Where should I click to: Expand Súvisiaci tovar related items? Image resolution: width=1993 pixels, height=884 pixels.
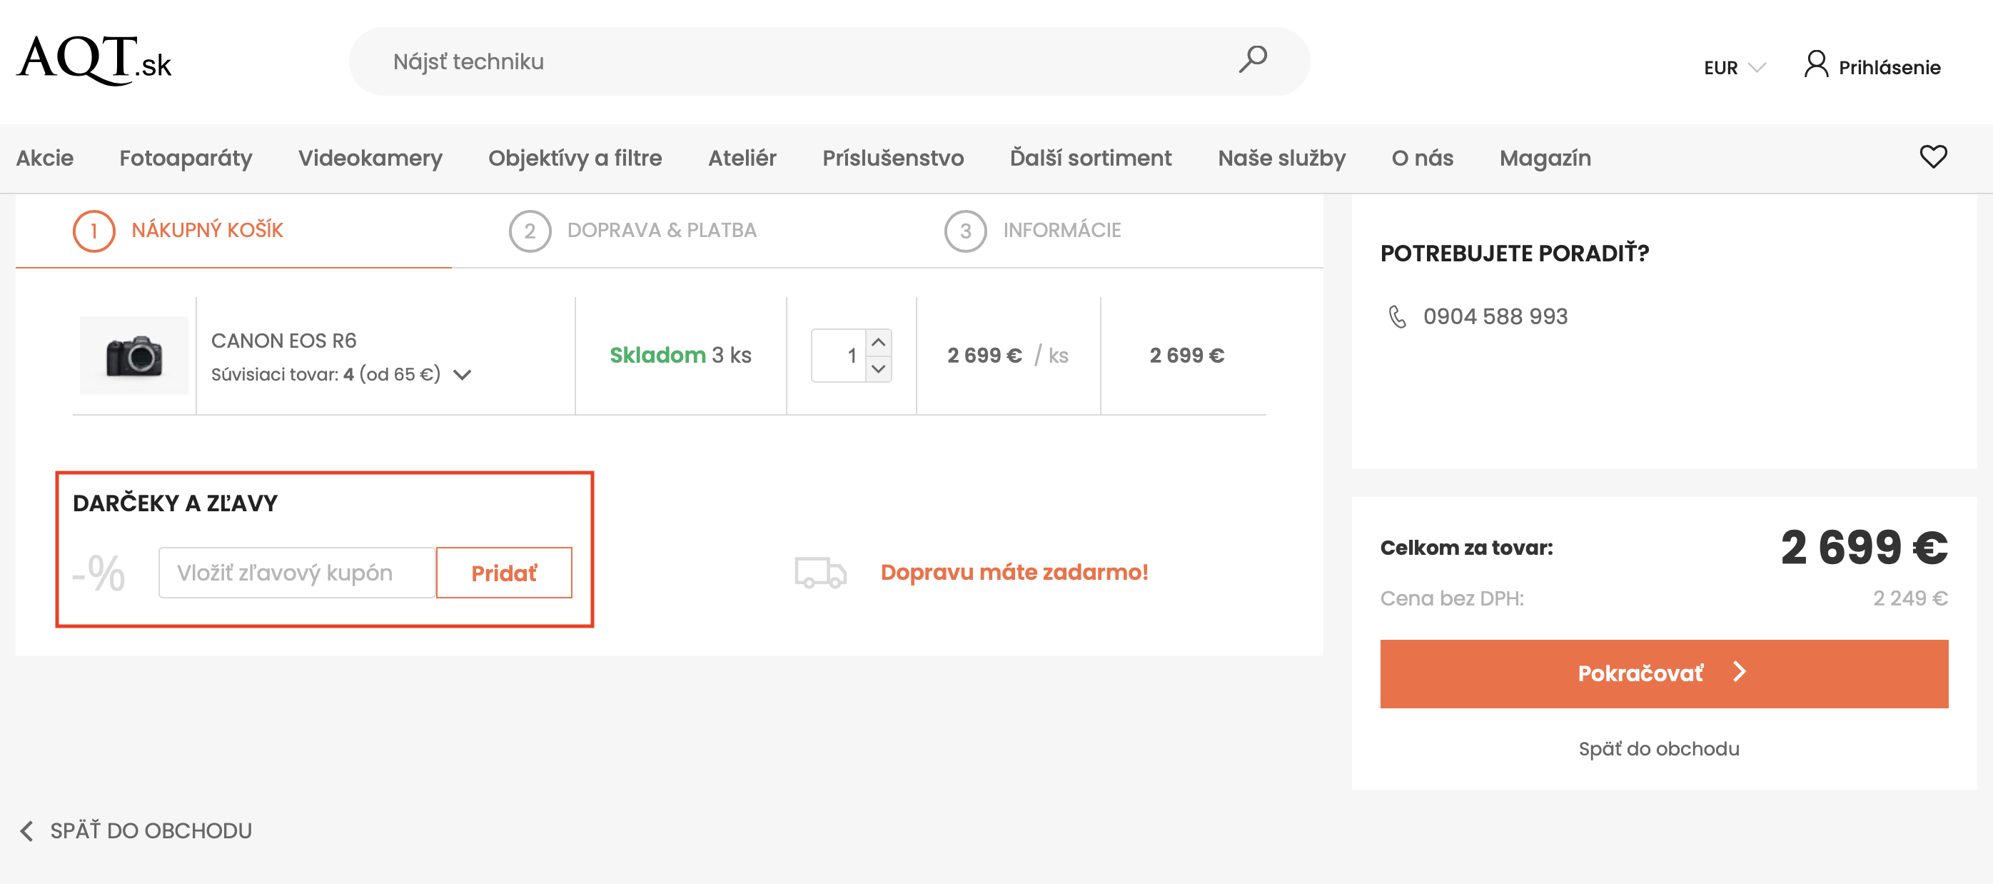tap(463, 375)
